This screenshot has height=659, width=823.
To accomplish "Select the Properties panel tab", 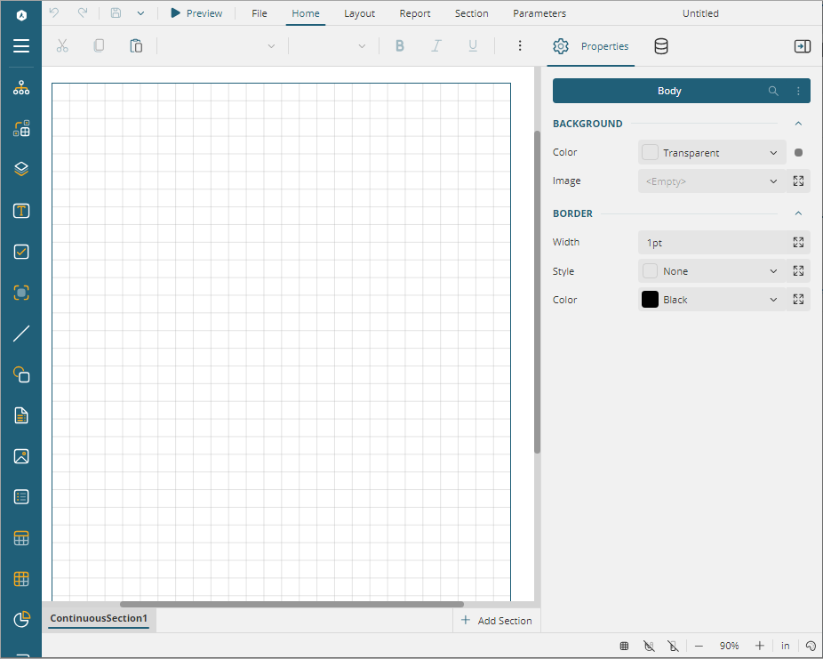I will pyautogui.click(x=591, y=46).
